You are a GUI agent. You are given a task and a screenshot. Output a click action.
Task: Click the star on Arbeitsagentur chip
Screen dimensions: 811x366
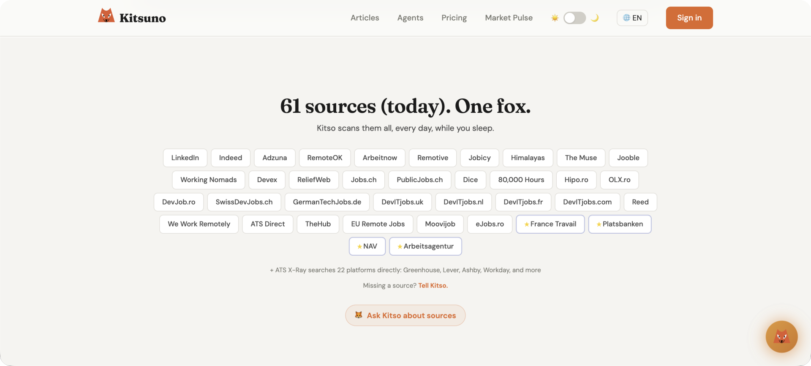coord(400,246)
